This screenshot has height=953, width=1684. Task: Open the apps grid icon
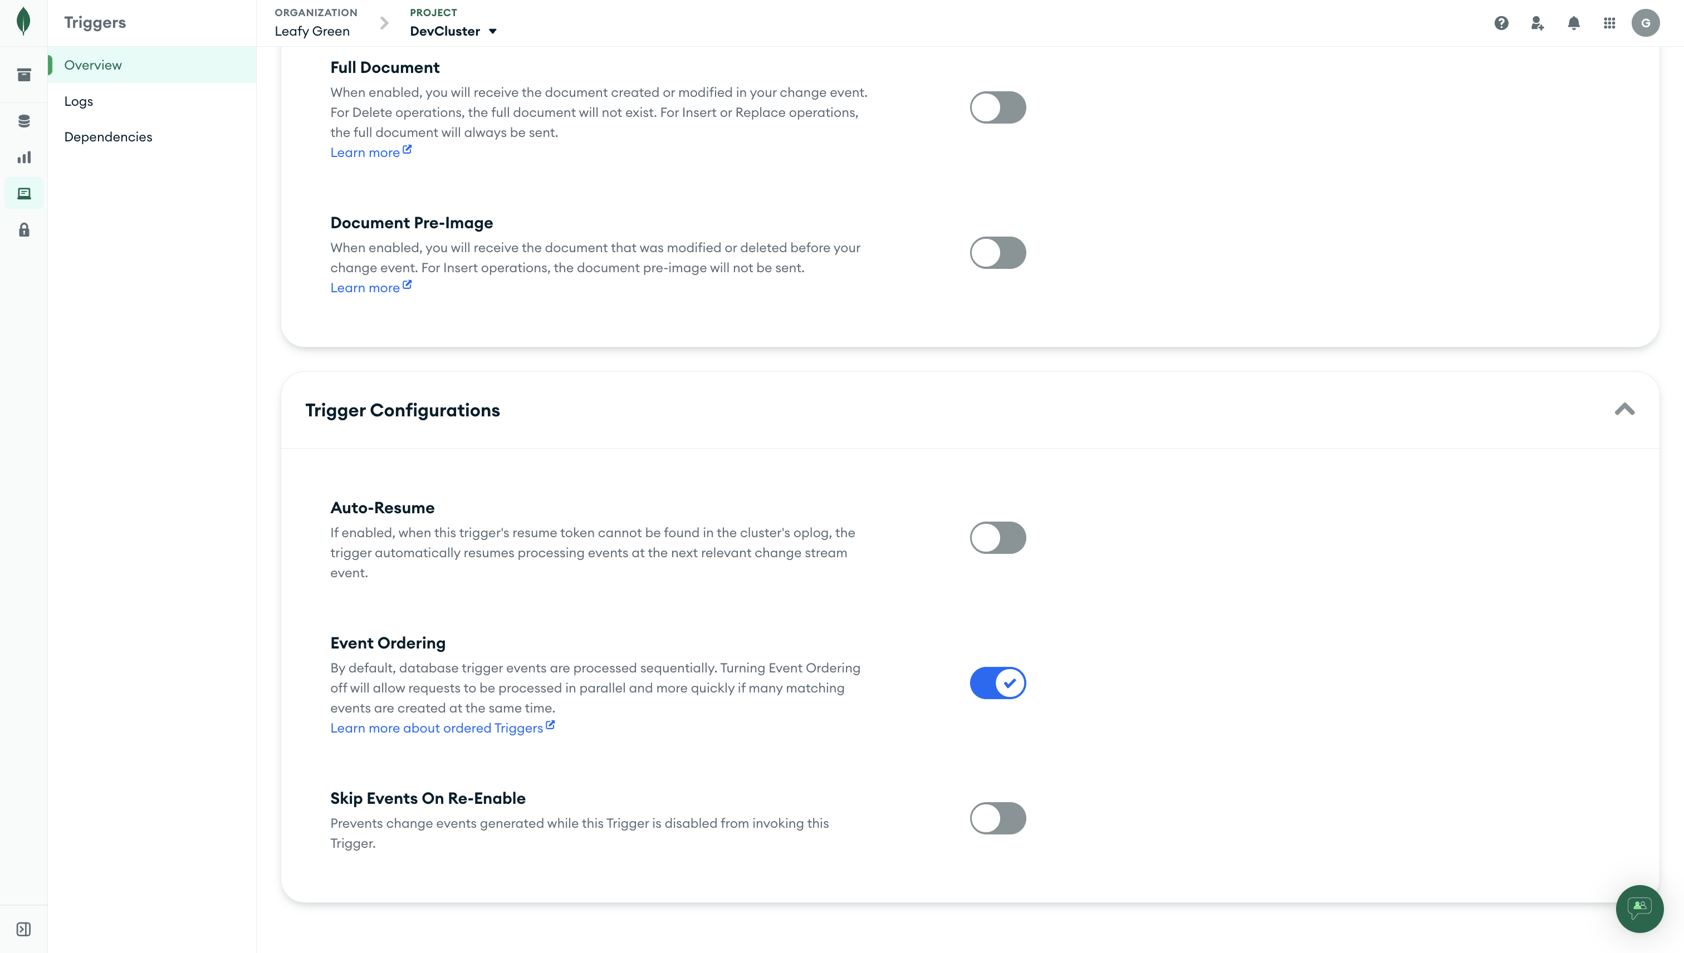[1609, 23]
